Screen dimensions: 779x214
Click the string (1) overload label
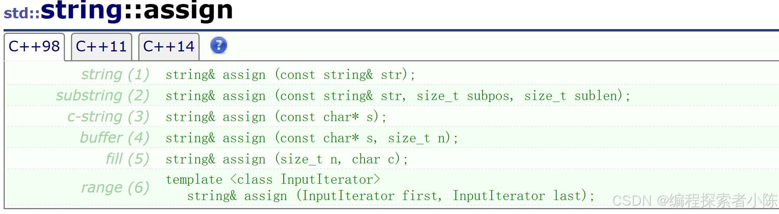(115, 75)
